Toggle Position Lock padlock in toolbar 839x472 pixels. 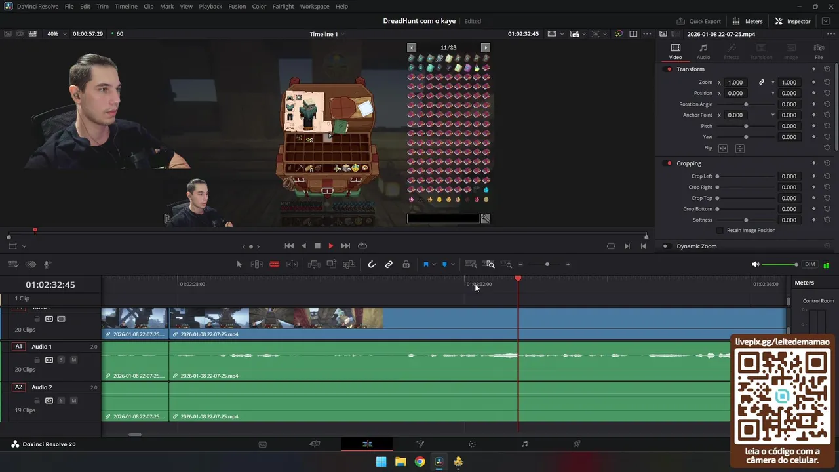[406, 264]
